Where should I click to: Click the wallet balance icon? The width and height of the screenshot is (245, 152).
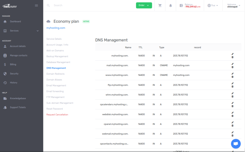181,6
